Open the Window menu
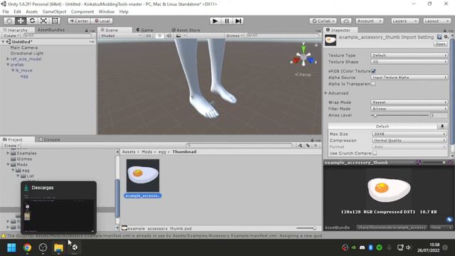Image resolution: width=455 pixels, height=256 pixels. point(107,11)
